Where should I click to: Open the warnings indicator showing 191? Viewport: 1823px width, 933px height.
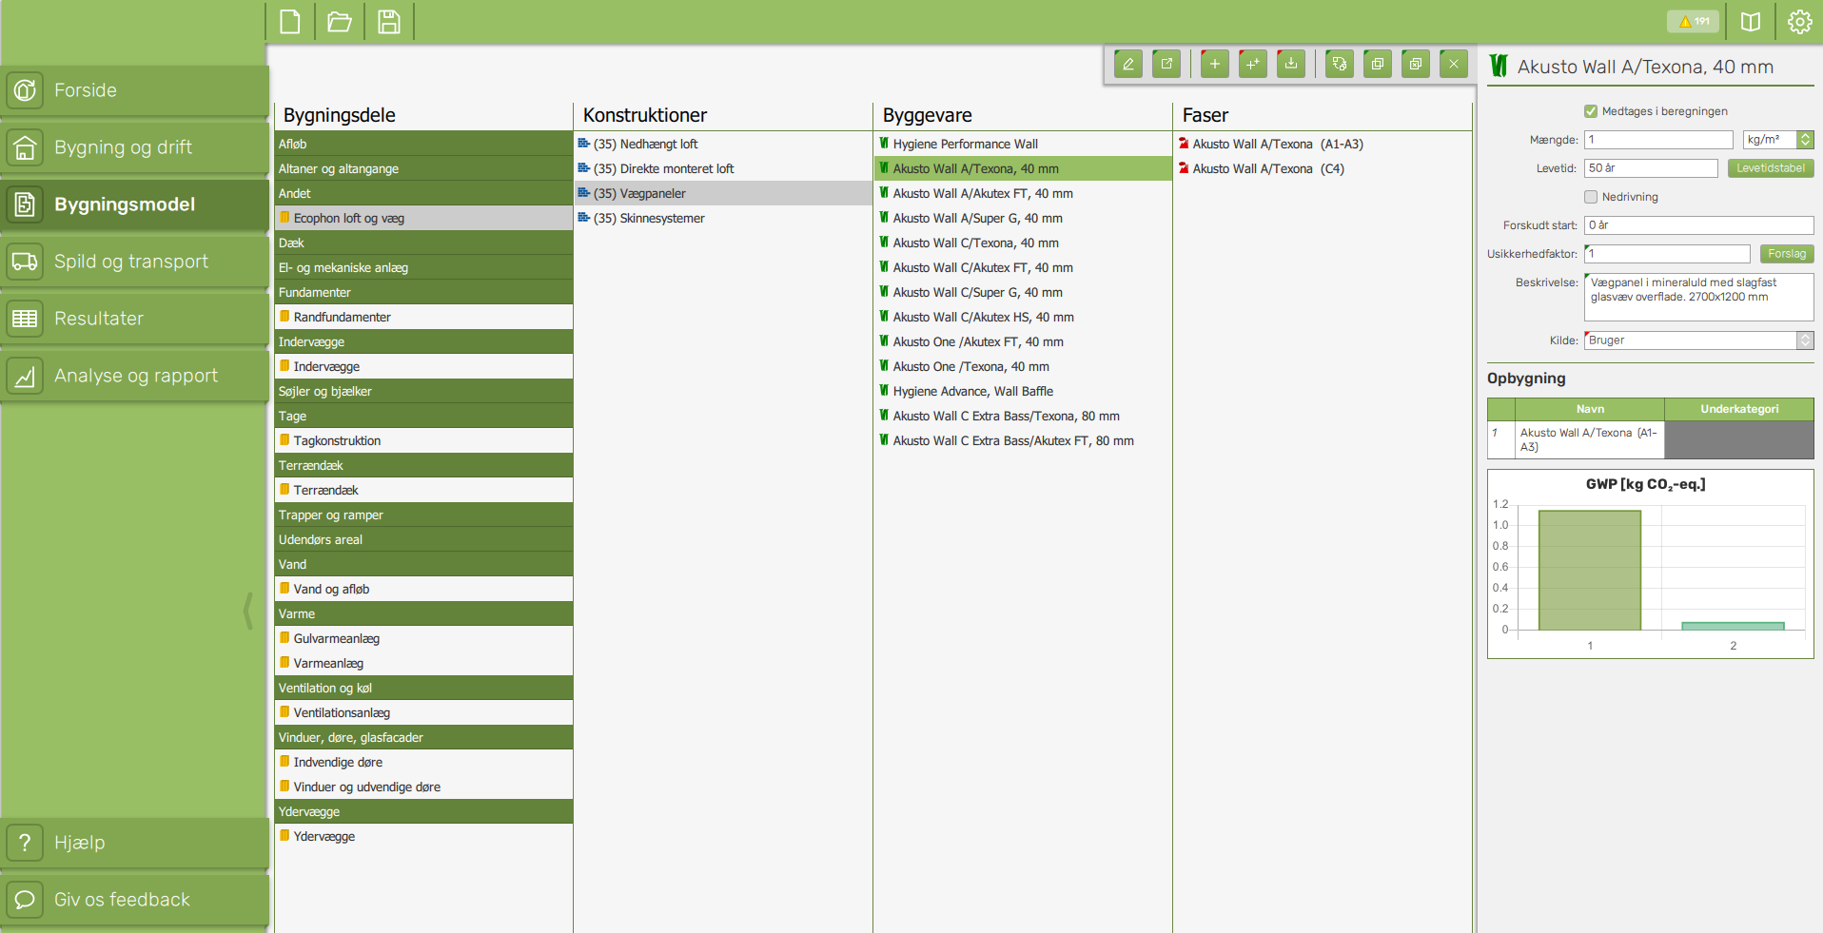(1694, 21)
